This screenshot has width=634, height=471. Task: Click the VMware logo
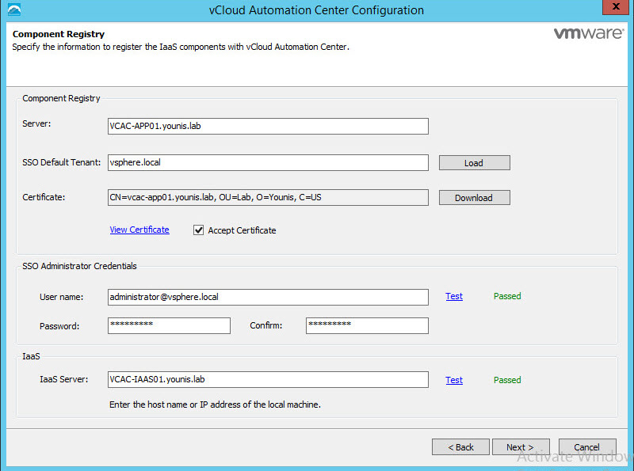[x=586, y=34]
